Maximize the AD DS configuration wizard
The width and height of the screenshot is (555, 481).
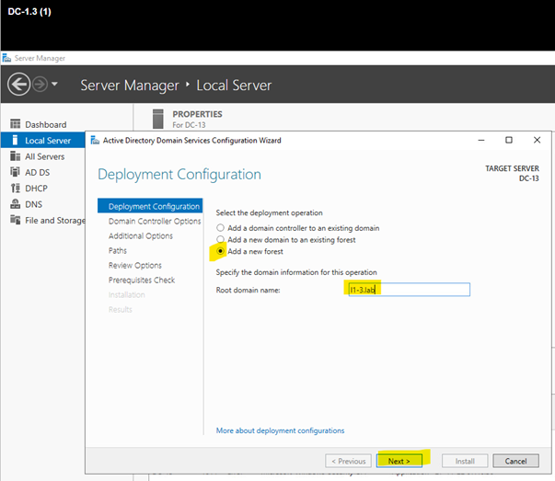509,140
